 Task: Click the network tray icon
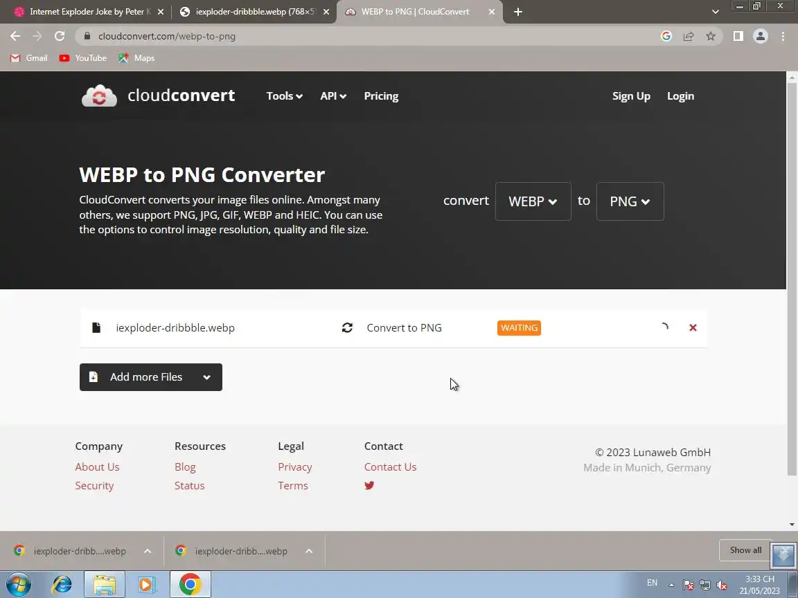pyautogui.click(x=705, y=586)
